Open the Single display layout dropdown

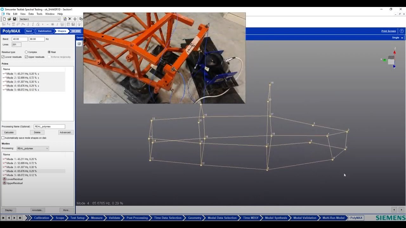click(x=398, y=38)
